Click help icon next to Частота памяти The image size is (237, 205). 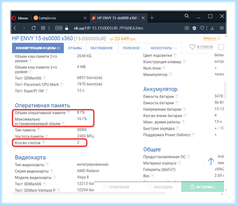click(x=46, y=136)
